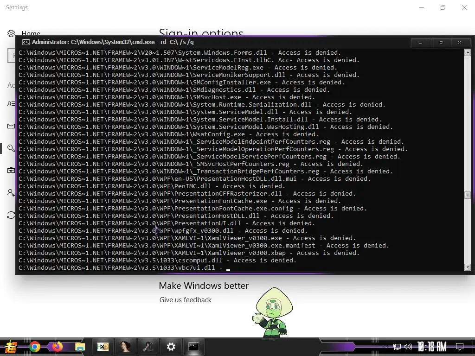Restore down the Settings window

click(443, 7)
